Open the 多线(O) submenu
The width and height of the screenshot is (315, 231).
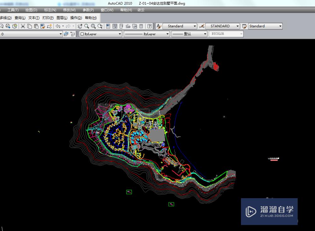pos(6,18)
